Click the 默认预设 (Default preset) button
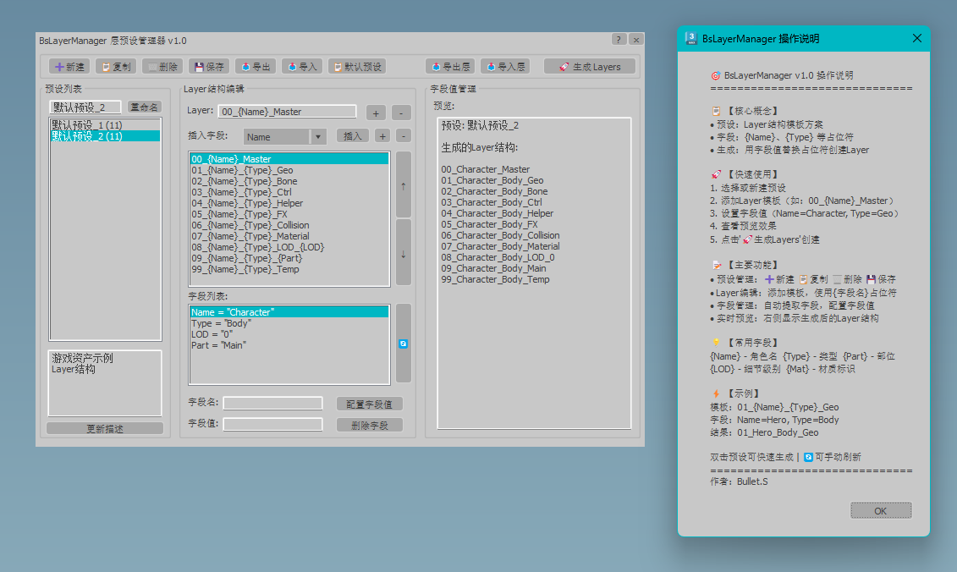The height and width of the screenshot is (572, 957). pyautogui.click(x=358, y=67)
